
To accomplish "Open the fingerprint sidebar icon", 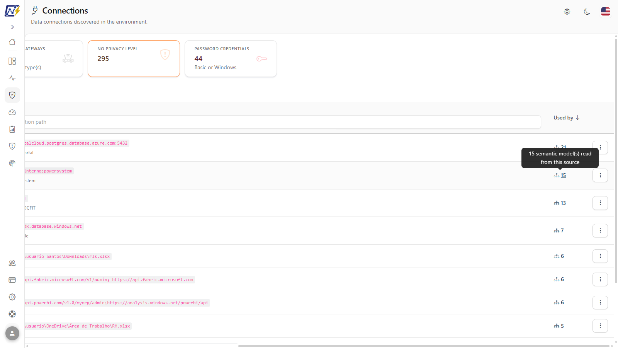I will [12, 163].
